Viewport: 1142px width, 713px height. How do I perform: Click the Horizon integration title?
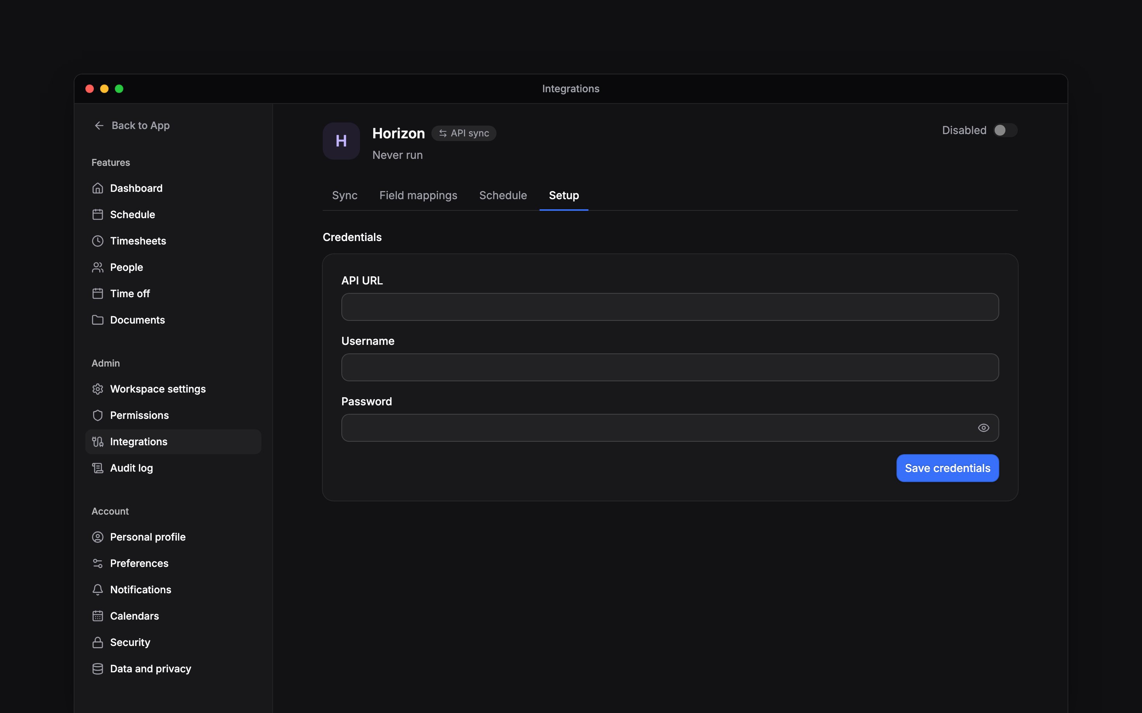398,133
